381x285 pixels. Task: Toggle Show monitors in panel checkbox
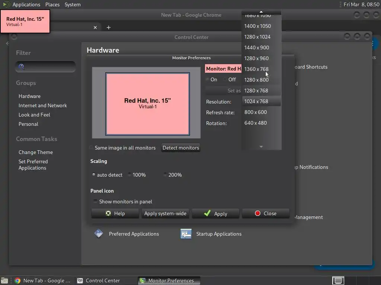[123, 202]
